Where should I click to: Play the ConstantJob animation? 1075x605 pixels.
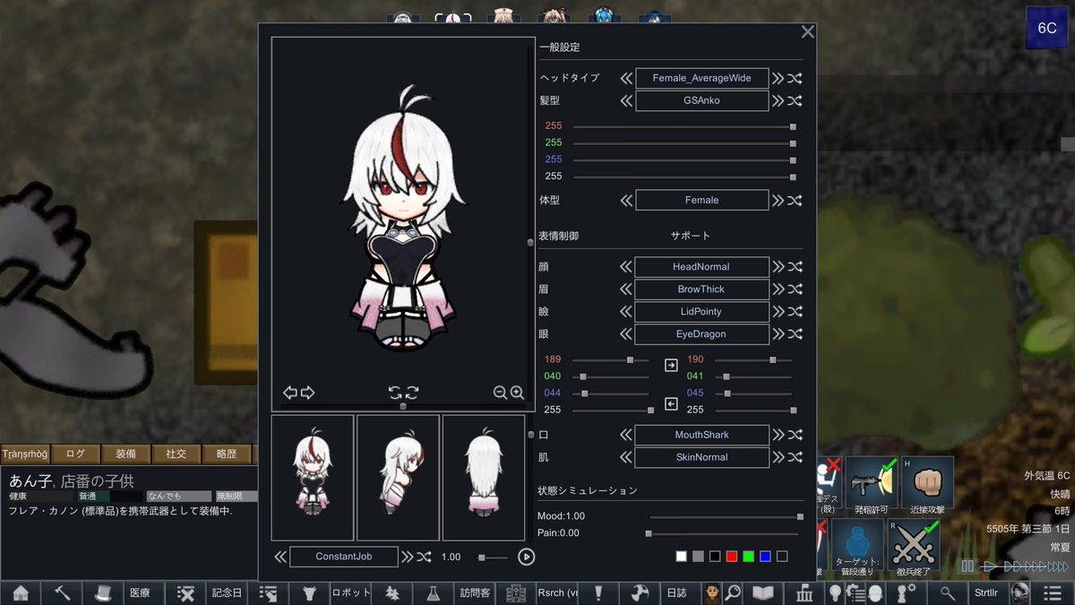(x=527, y=557)
